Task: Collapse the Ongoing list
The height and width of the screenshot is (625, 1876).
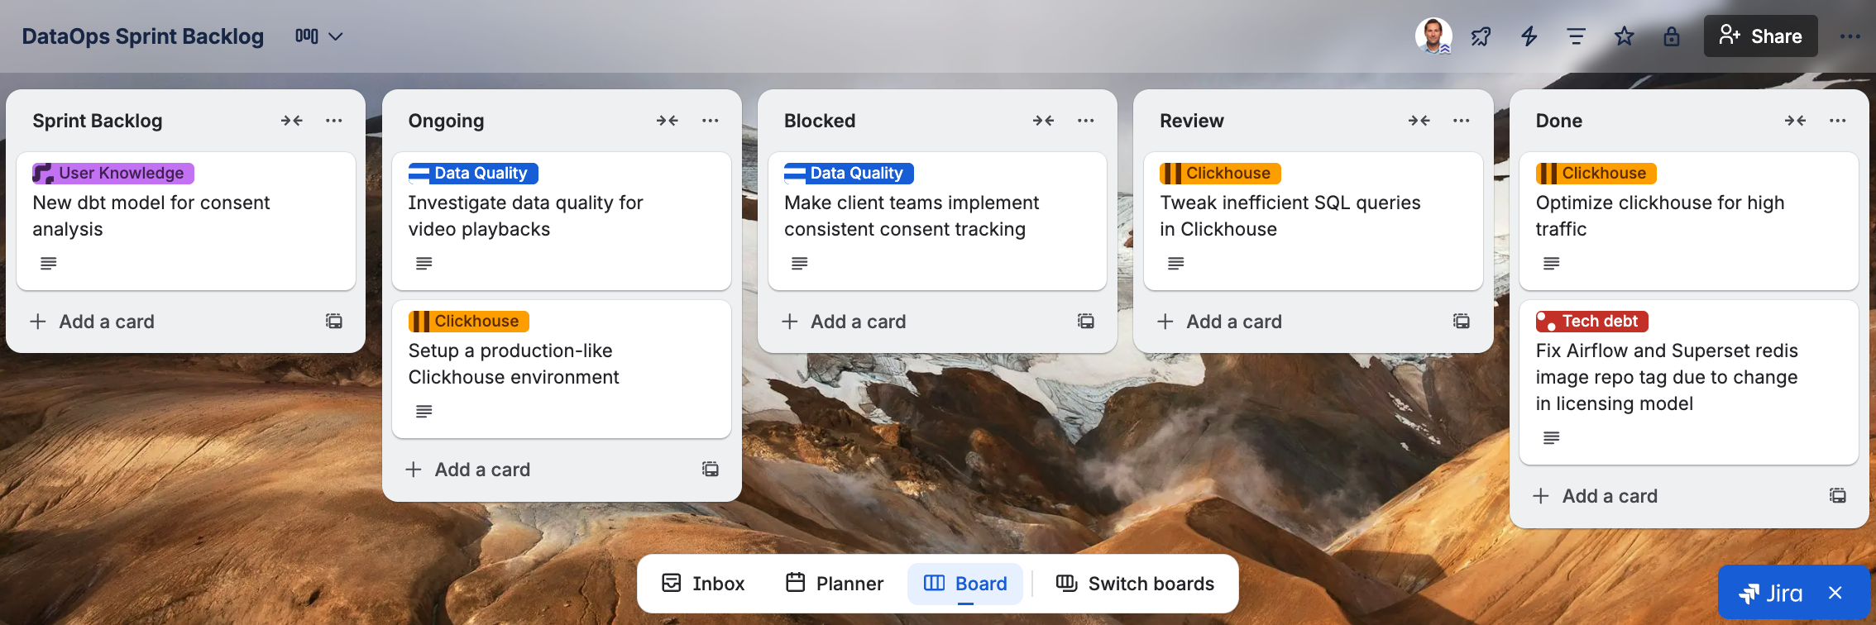Action: click(x=668, y=121)
